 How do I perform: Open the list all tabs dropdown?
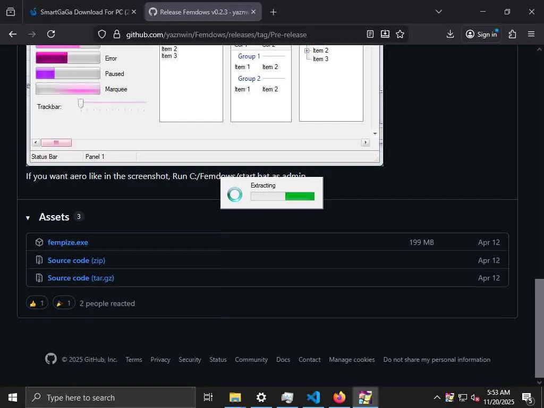pyautogui.click(x=438, y=12)
